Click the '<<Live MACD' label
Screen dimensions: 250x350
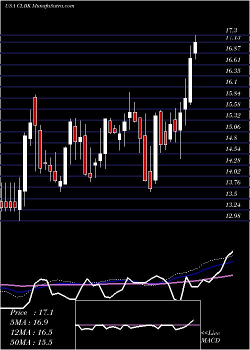[210, 336]
